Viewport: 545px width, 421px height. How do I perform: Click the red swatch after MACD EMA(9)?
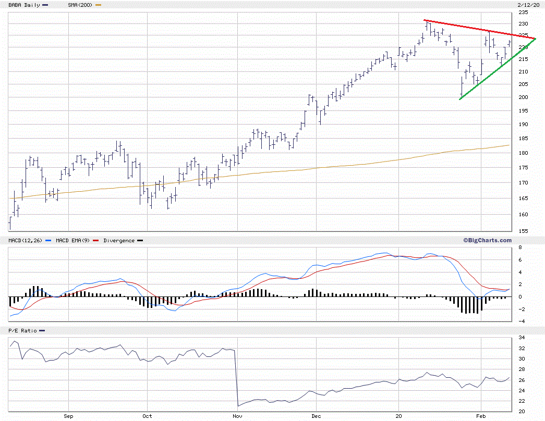click(96, 240)
